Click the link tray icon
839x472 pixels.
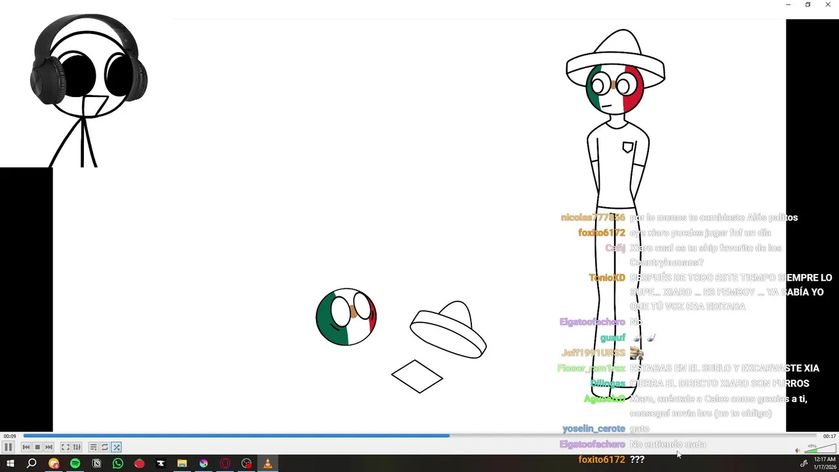coord(804,463)
